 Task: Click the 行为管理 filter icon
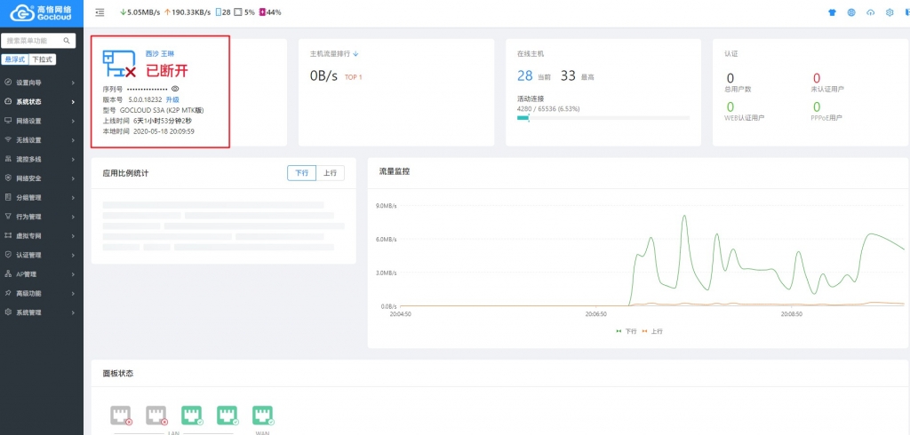click(7, 217)
